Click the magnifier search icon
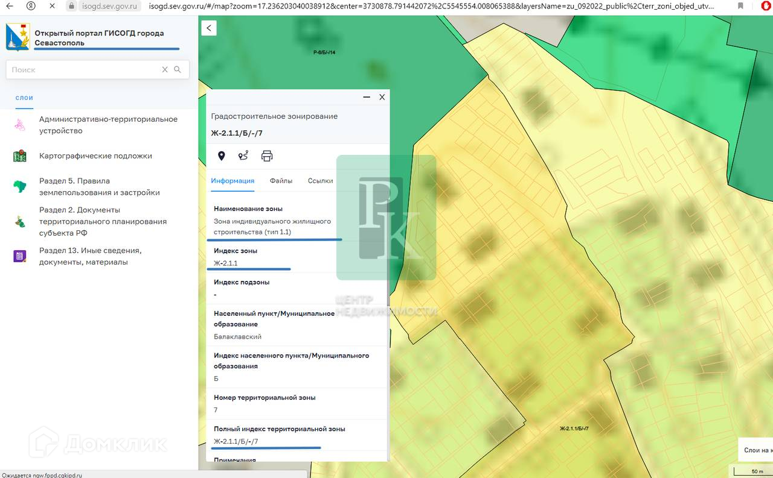This screenshot has height=478, width=773. pos(178,70)
